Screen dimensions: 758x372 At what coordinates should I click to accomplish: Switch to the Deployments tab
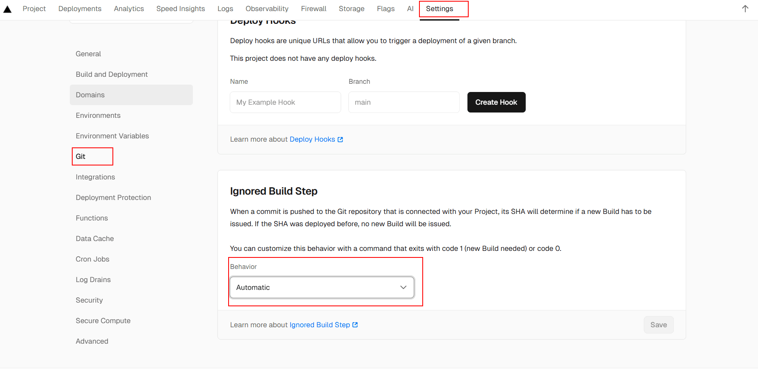(x=80, y=9)
